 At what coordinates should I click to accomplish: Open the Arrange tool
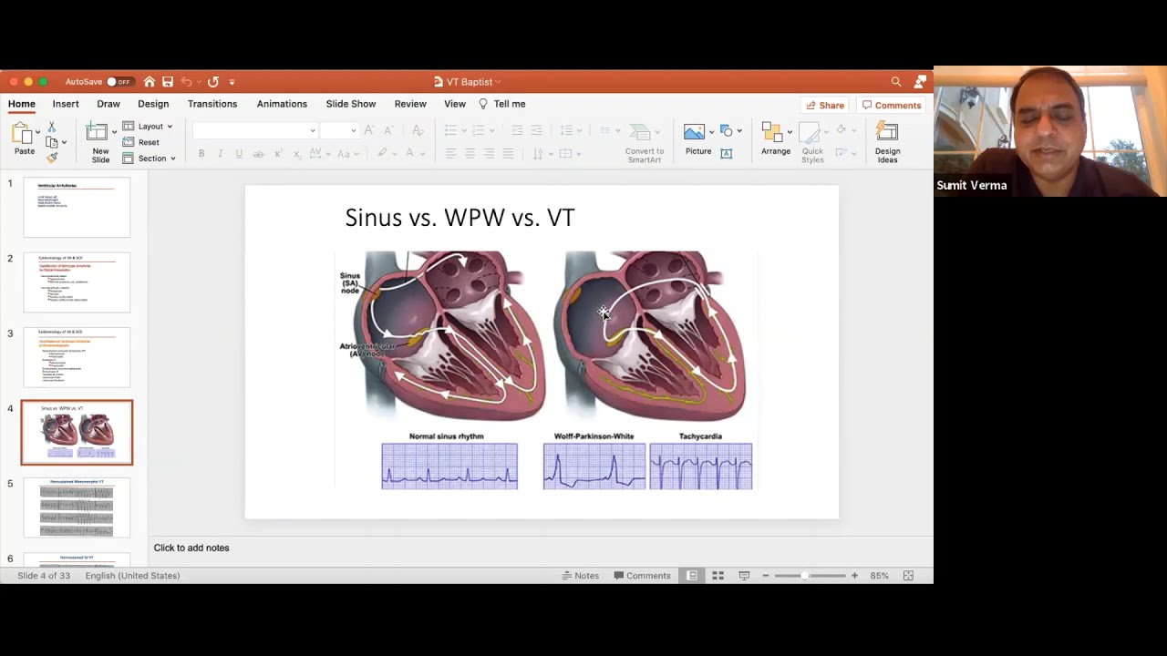point(776,139)
